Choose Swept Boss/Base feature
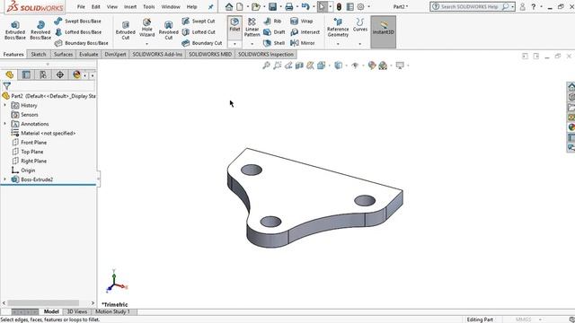The image size is (575, 323). point(77,22)
